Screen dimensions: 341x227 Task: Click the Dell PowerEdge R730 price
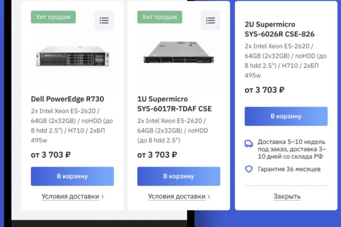(x=51, y=155)
